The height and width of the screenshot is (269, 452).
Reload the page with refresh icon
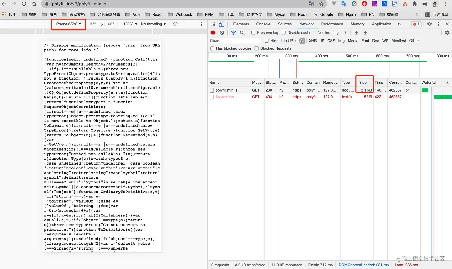click(24, 4)
